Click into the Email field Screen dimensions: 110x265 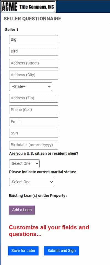34,122
